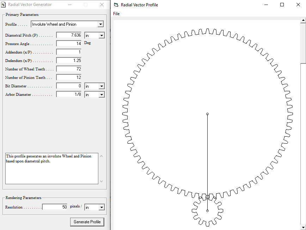Select the Addendum value field
Screen dimensions: 306x230
68,52
